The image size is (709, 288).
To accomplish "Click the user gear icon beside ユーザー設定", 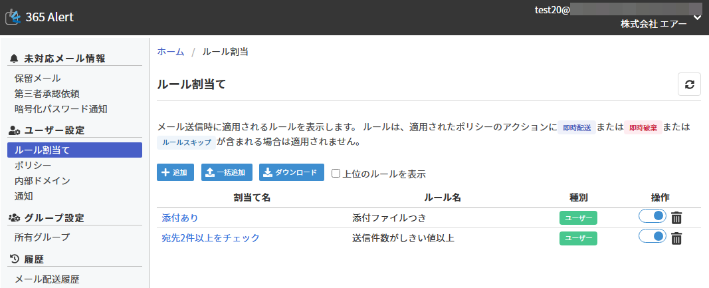I will [x=15, y=130].
